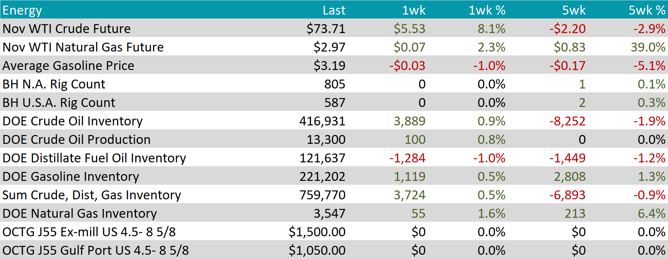The height and width of the screenshot is (259, 668).
Task: Select the Sum Crude, Dist, Gas Inventory row
Action: tap(91, 195)
